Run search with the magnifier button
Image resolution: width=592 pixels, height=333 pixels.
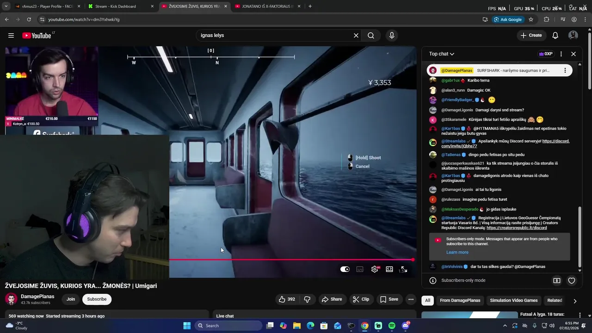(x=371, y=36)
